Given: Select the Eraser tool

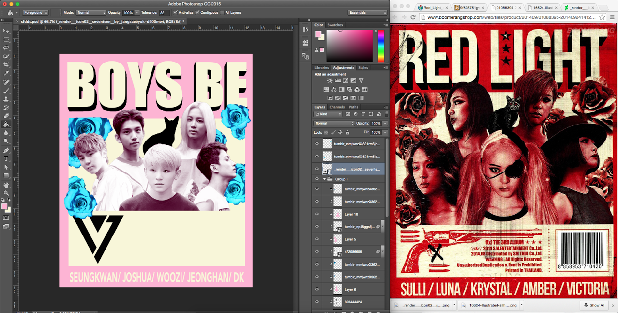Looking at the screenshot, I should click(x=6, y=116).
